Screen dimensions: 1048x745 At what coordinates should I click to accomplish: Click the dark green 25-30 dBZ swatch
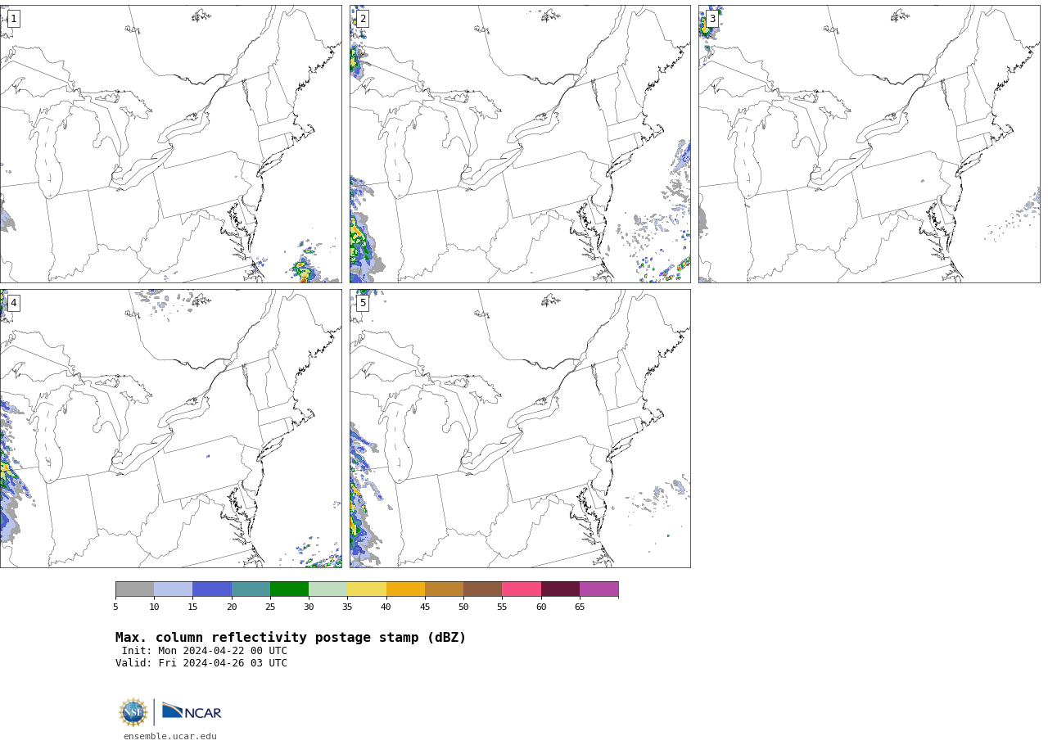tap(289, 589)
